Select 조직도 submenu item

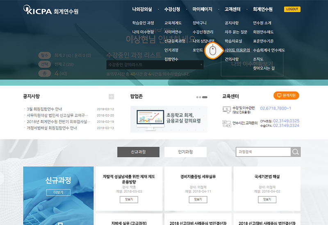(258, 59)
